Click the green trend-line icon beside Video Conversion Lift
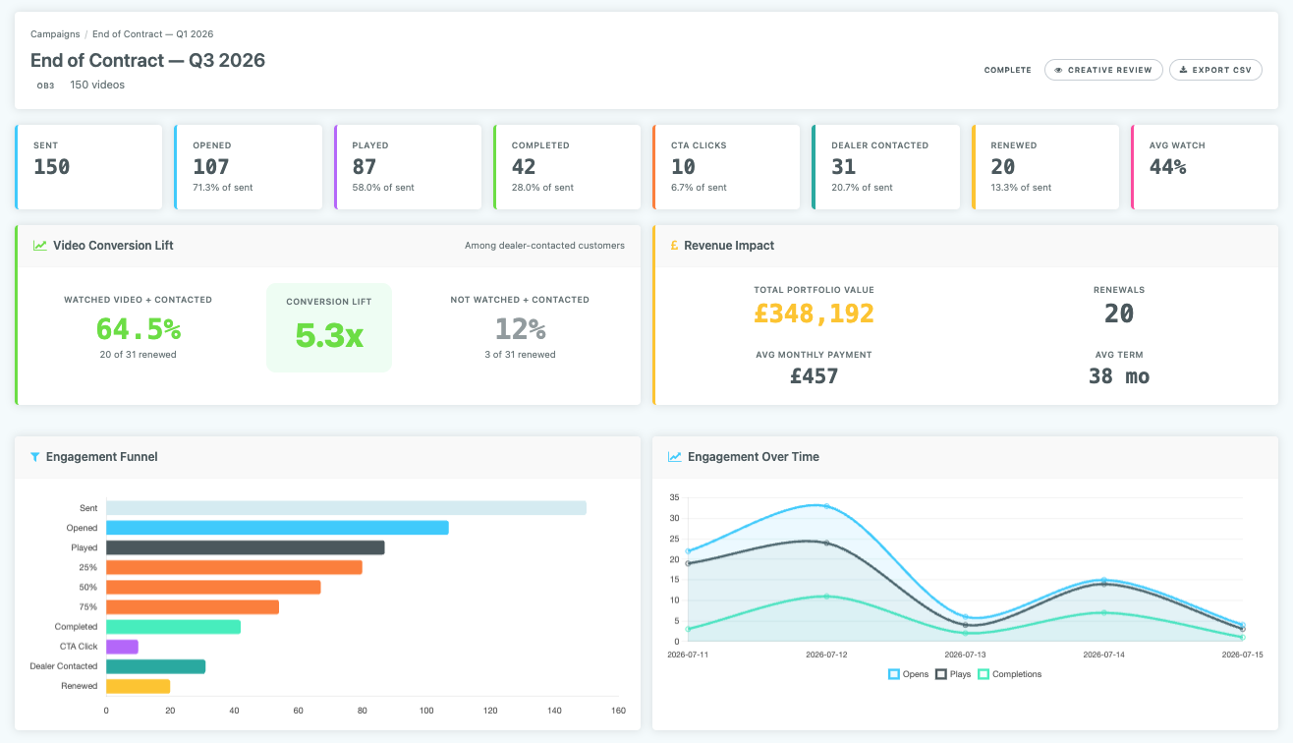1293x743 pixels. tap(39, 246)
